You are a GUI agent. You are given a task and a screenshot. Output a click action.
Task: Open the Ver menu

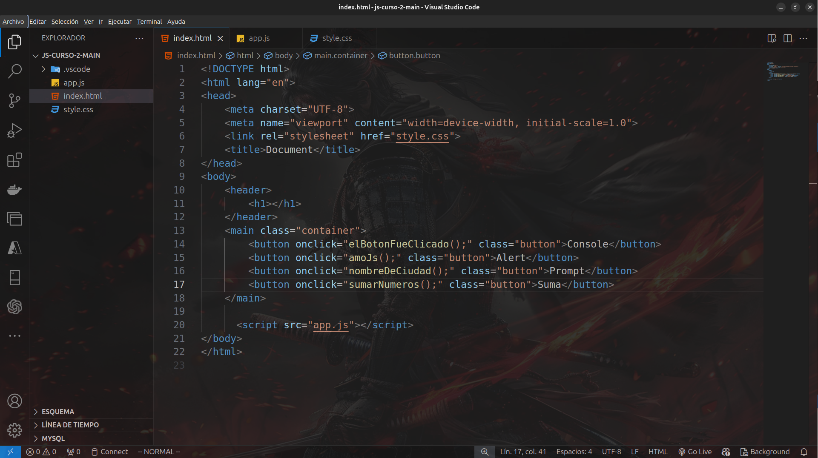coord(89,22)
